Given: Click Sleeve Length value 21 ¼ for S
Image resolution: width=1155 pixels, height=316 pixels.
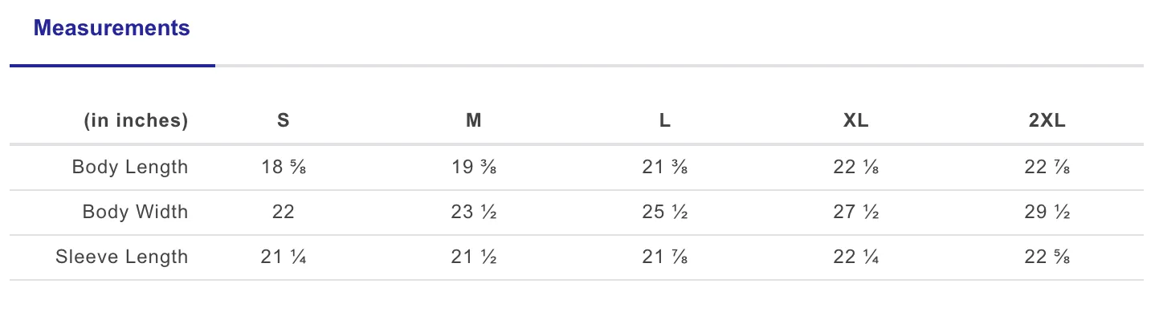Looking at the screenshot, I should [x=284, y=257].
